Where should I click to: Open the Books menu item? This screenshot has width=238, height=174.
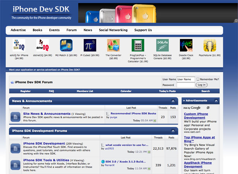(x=38, y=30)
